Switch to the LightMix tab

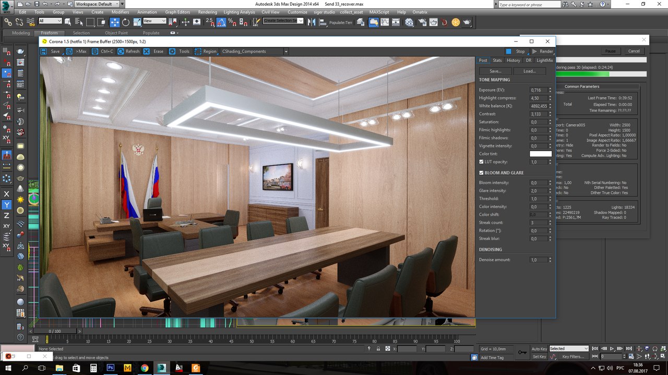544,60
